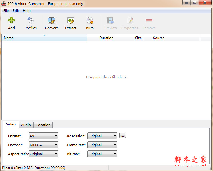Image resolution: width=213 pixels, height=171 pixels.
Task: Click the Burn disc icon
Action: pos(90,20)
